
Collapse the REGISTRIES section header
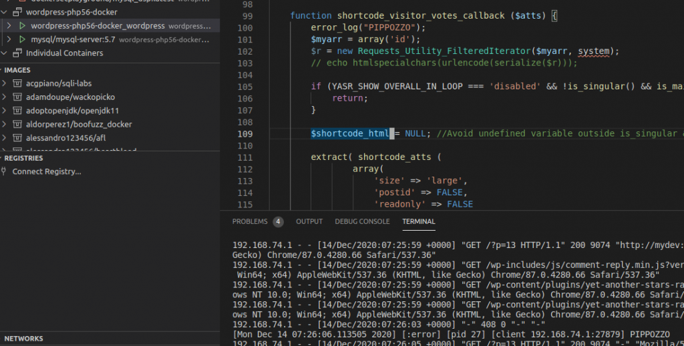pyautogui.click(x=110, y=158)
